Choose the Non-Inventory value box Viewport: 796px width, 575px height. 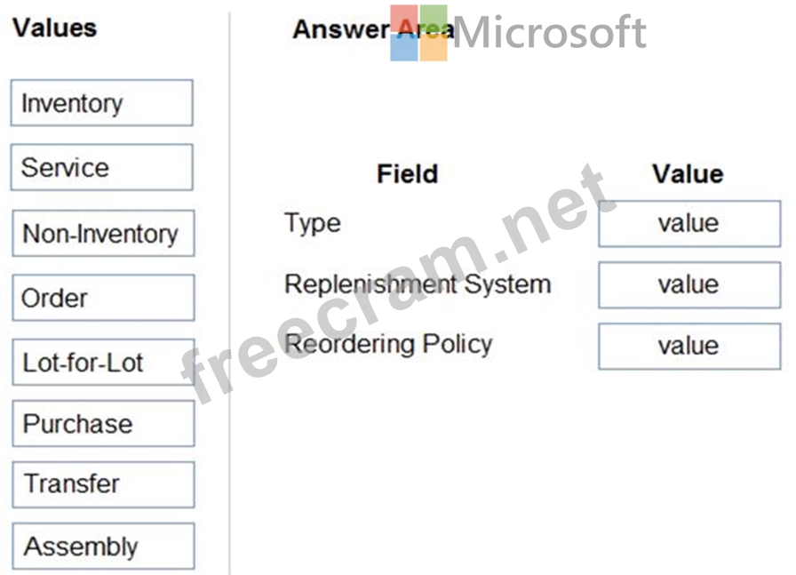(103, 233)
